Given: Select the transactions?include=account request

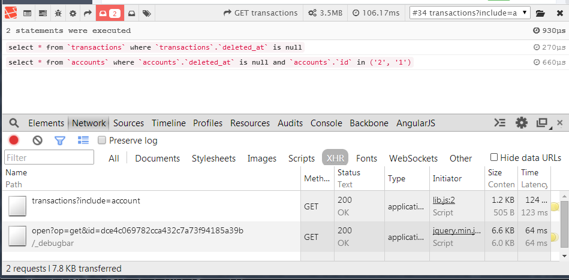Looking at the screenshot, I should coord(86,200).
